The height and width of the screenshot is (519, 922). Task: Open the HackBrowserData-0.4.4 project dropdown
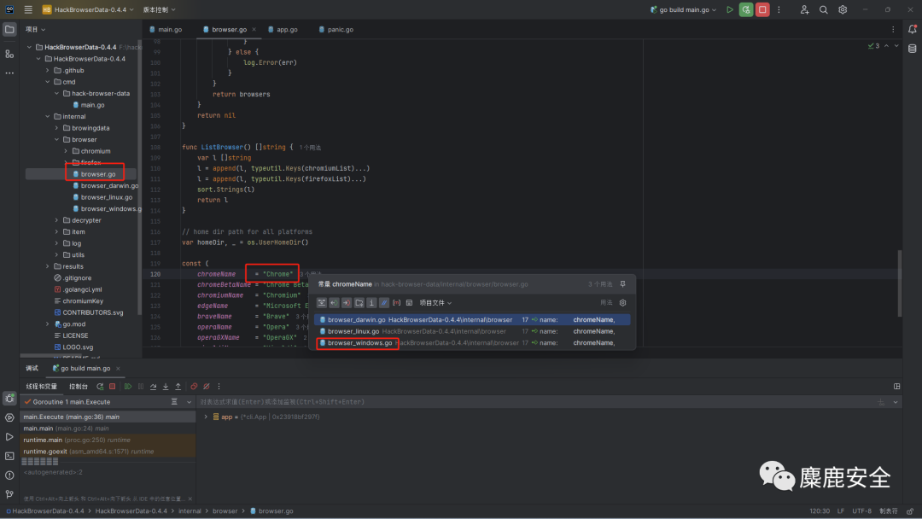[88, 9]
